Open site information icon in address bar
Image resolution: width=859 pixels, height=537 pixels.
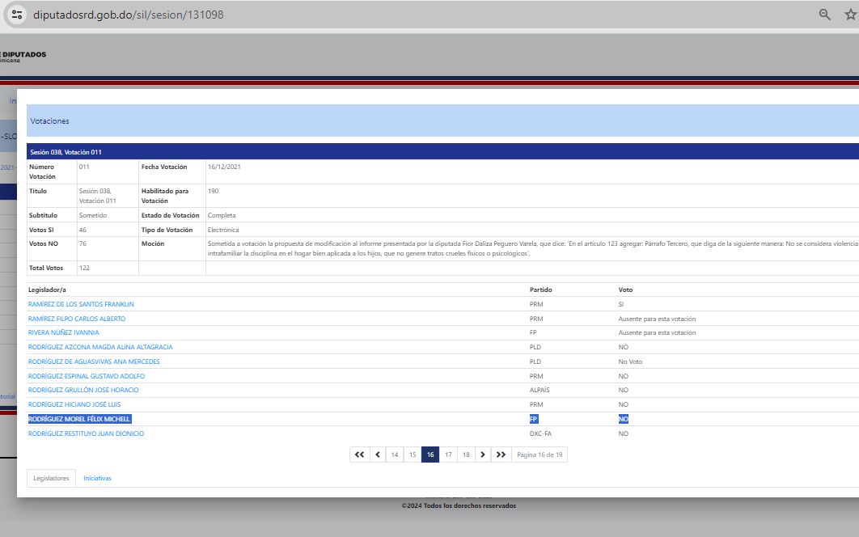(17, 15)
